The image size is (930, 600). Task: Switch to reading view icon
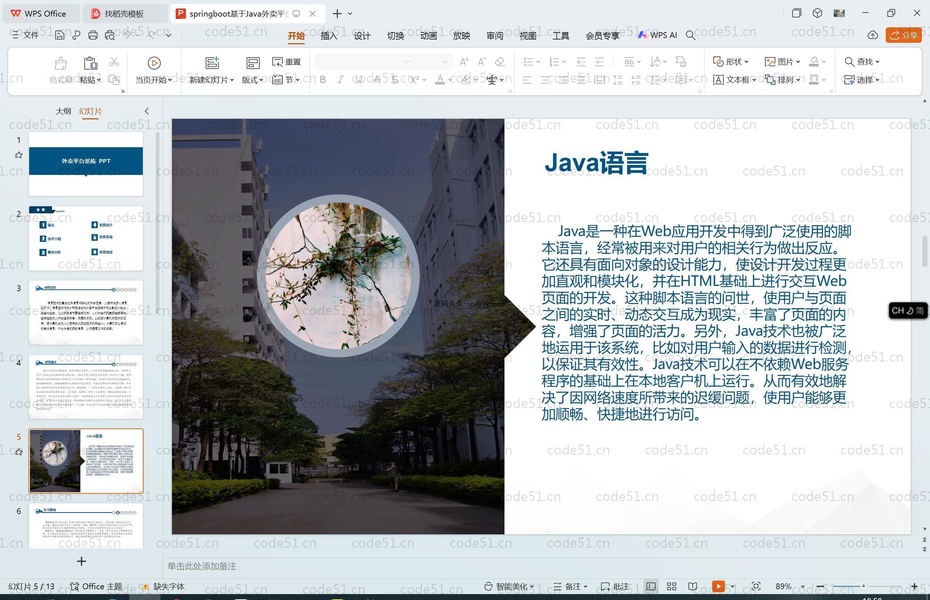coord(692,586)
